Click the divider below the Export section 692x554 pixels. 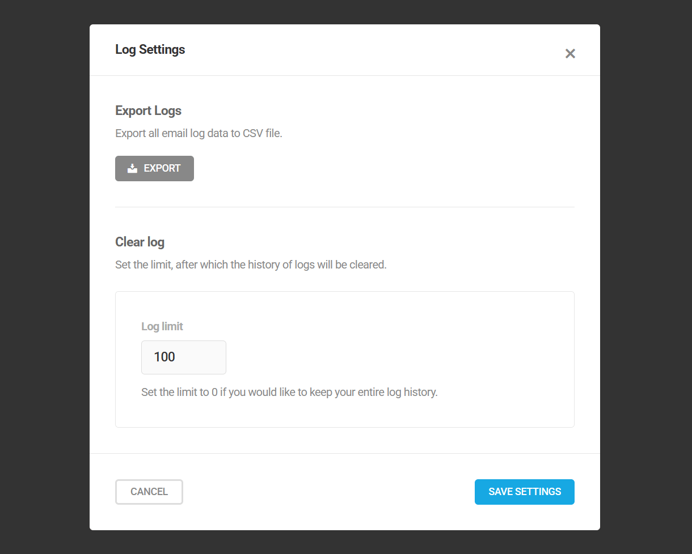click(x=345, y=207)
